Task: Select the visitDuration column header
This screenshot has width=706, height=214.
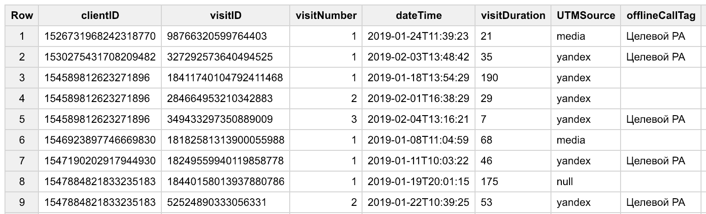Action: coord(513,15)
